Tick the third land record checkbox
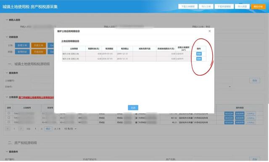Screen dimensions: 269x162 [9, 122]
